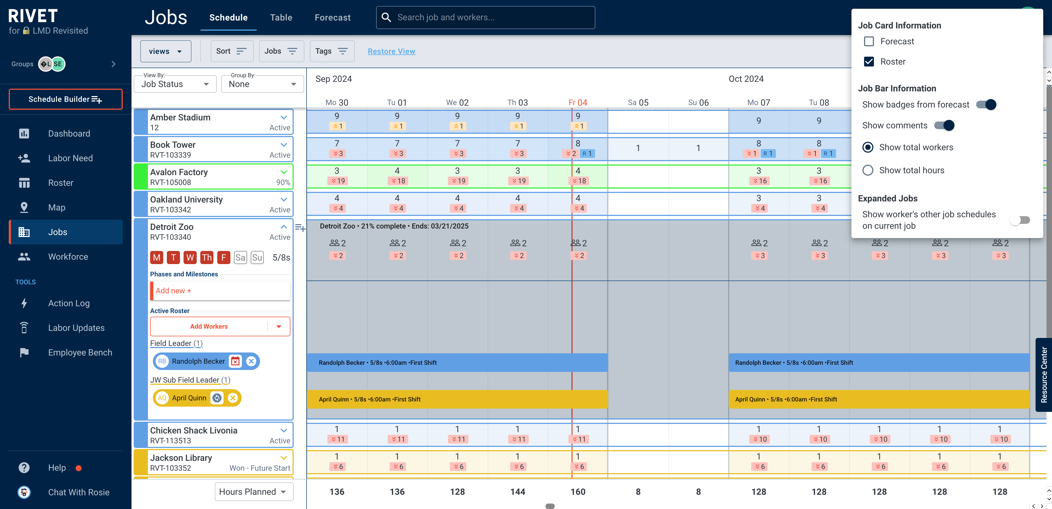Open the Tags filter menu

[x=331, y=51]
